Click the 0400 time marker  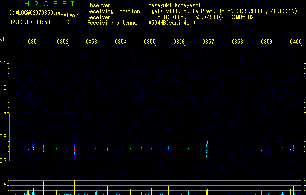296,41
